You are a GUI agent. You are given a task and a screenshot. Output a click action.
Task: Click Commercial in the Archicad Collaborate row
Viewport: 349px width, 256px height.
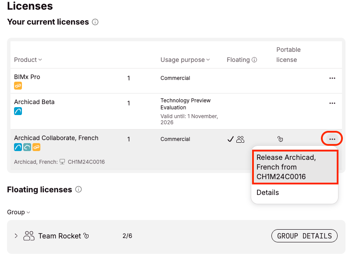click(x=175, y=139)
